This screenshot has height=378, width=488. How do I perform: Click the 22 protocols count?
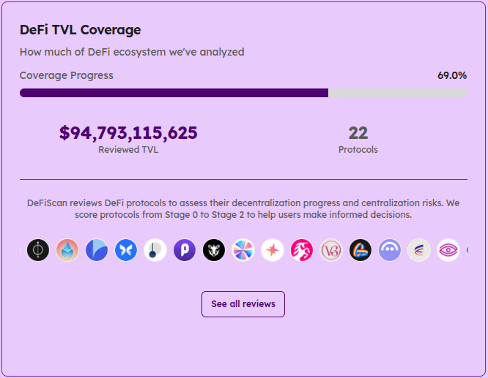pos(358,133)
